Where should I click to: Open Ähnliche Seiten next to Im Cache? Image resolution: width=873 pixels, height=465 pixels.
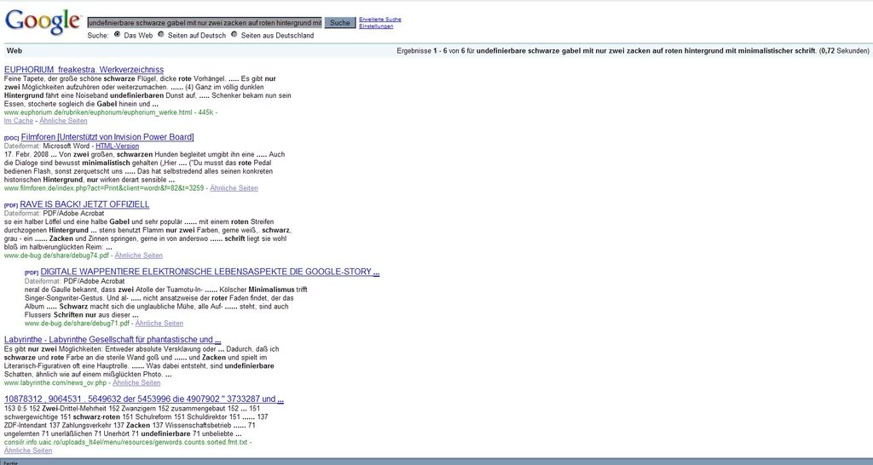click(63, 121)
